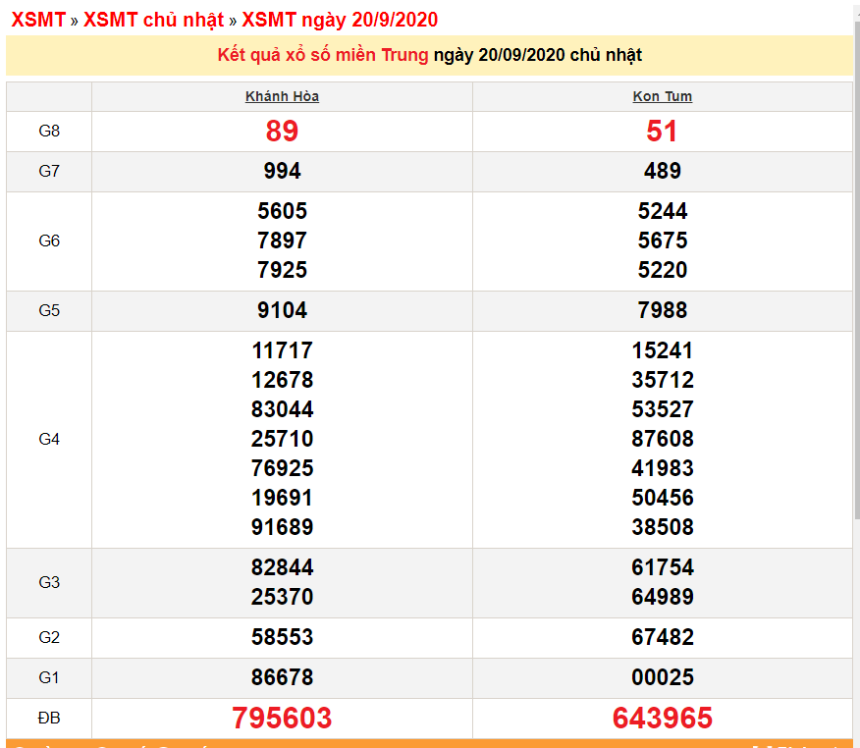Click Khánh Hòa G2 number 58553
The image size is (860, 748).
(x=282, y=636)
